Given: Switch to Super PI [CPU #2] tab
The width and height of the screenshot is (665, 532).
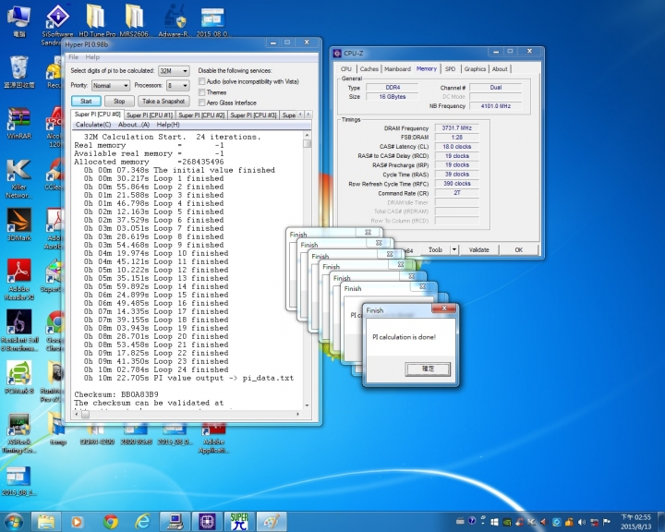Looking at the screenshot, I should [201, 115].
